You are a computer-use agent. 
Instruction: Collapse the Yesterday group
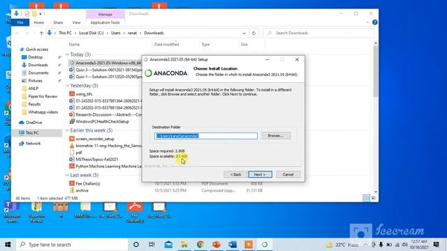click(x=67, y=85)
